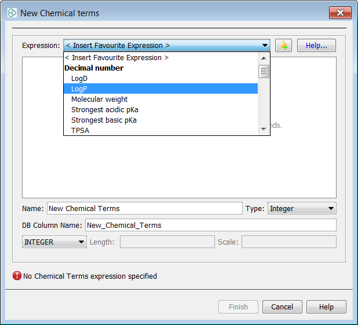Choose Strongest basic pKa entry
This screenshot has height=325, width=358.
(104, 120)
